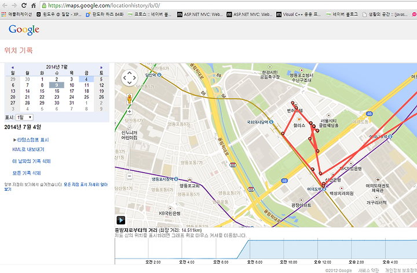The height and width of the screenshot is (273, 417).
Task: Go to next month in calendar
Action: [x=101, y=67]
